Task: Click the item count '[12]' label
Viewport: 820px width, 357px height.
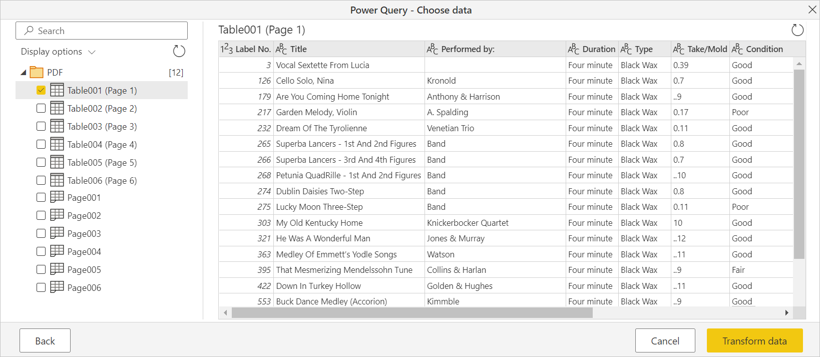Action: (176, 73)
